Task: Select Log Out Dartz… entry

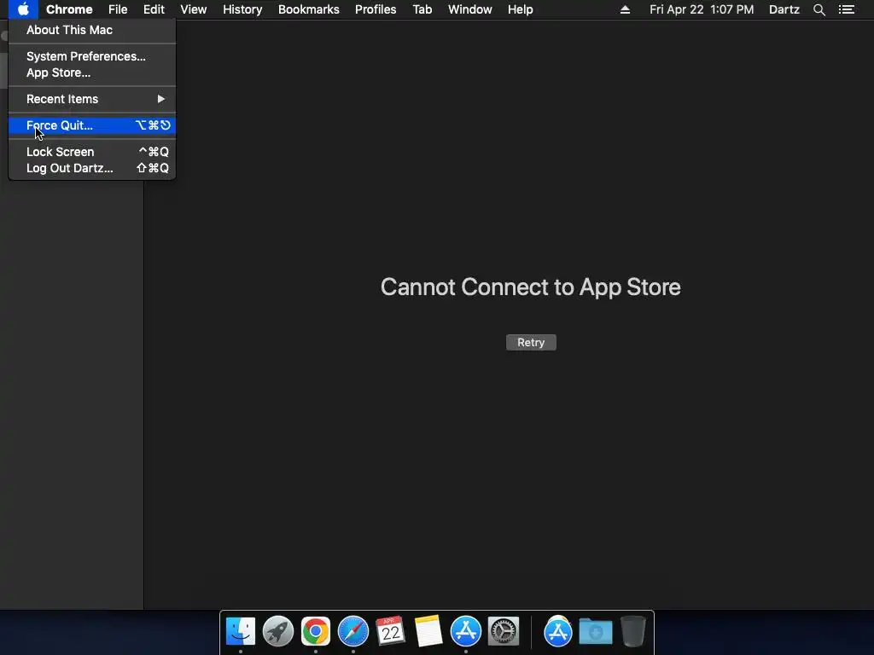Action: coord(92,168)
